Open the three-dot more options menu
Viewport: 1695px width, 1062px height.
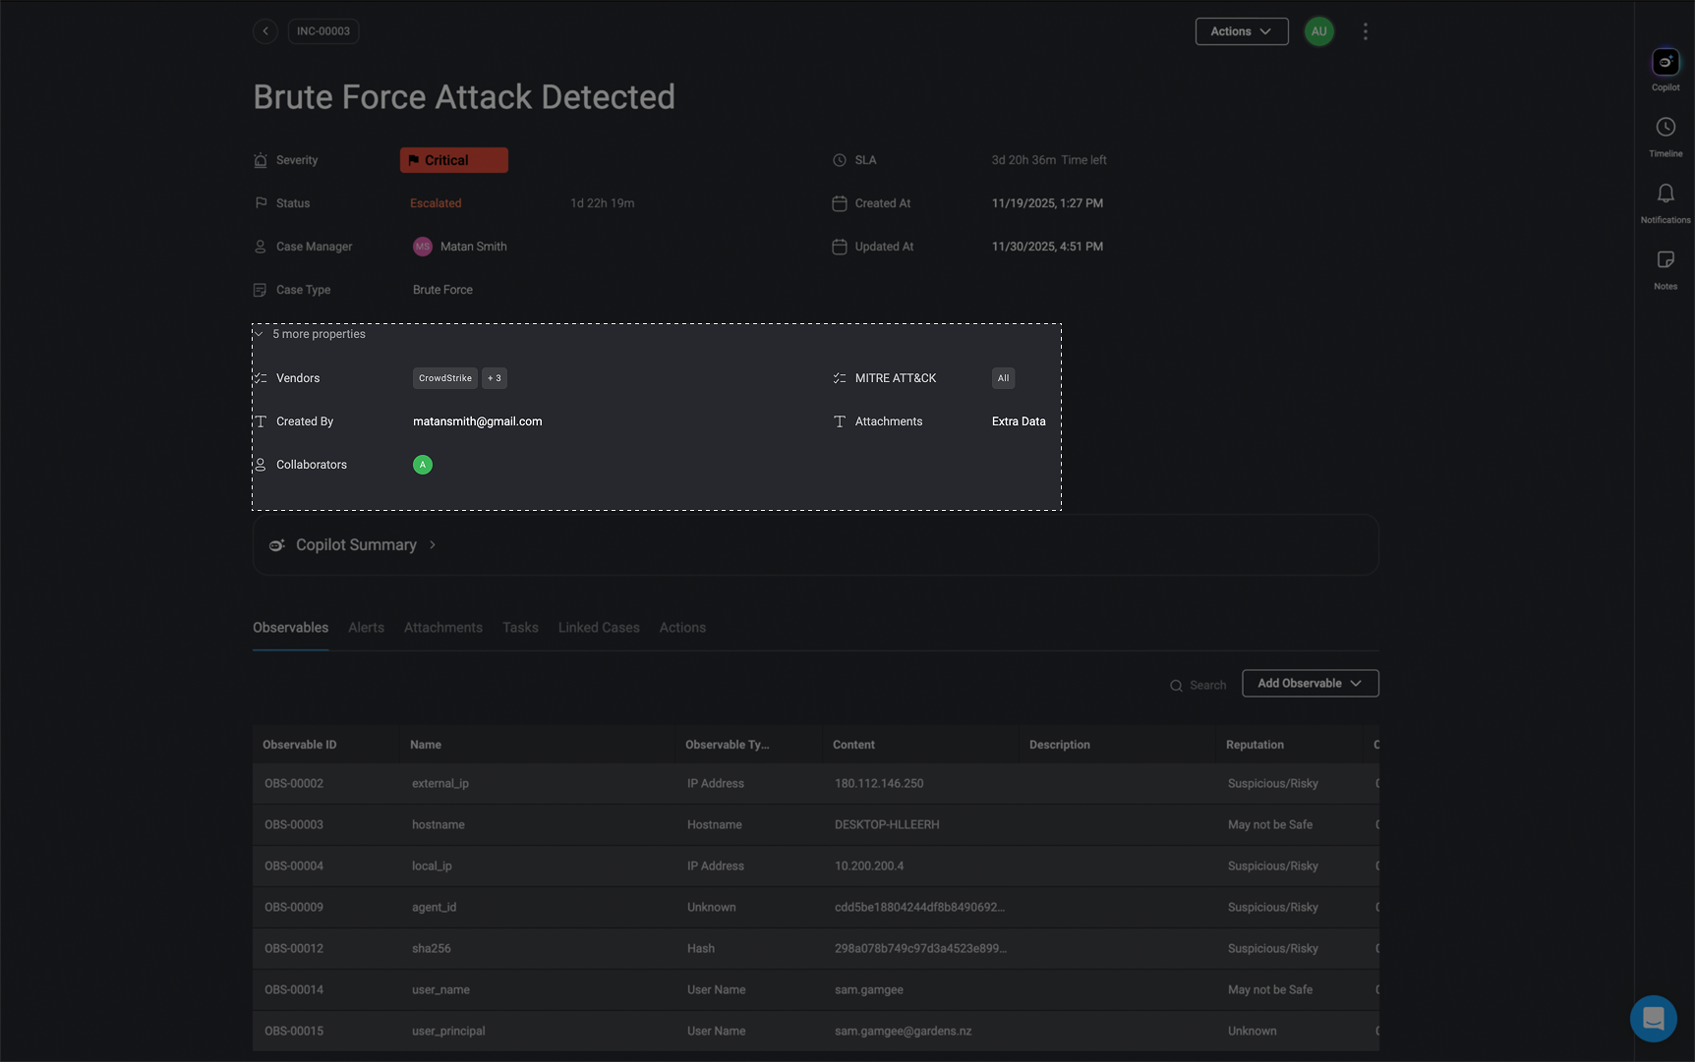[1365, 31]
